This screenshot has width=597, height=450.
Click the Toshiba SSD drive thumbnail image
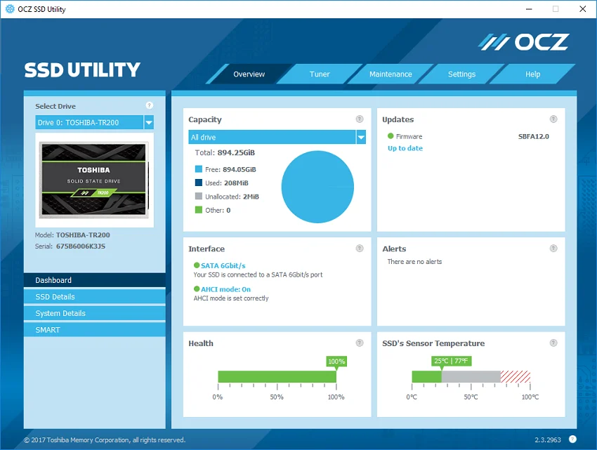pyautogui.click(x=94, y=180)
